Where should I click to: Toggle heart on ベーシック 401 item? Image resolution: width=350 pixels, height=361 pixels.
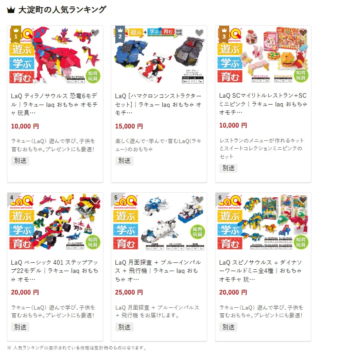pyautogui.click(x=95, y=200)
